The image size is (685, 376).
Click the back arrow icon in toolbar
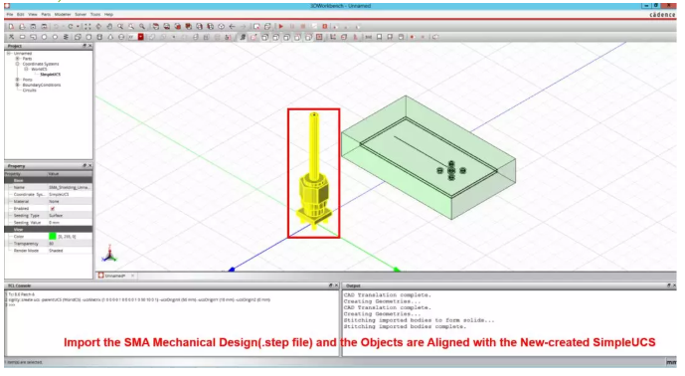click(x=232, y=27)
